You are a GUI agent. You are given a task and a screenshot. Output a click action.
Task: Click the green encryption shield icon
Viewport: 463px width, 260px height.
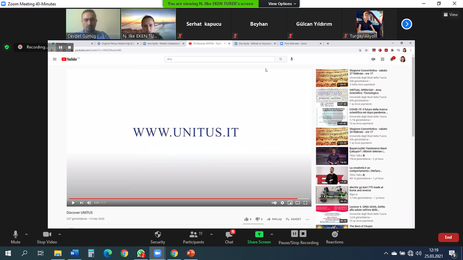pyautogui.click(x=7, y=47)
